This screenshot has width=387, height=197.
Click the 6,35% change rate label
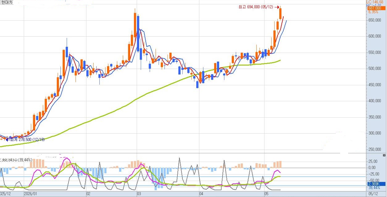(x=373, y=12)
